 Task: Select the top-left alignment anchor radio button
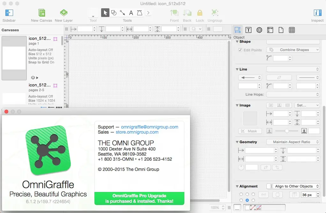click(x=241, y=194)
